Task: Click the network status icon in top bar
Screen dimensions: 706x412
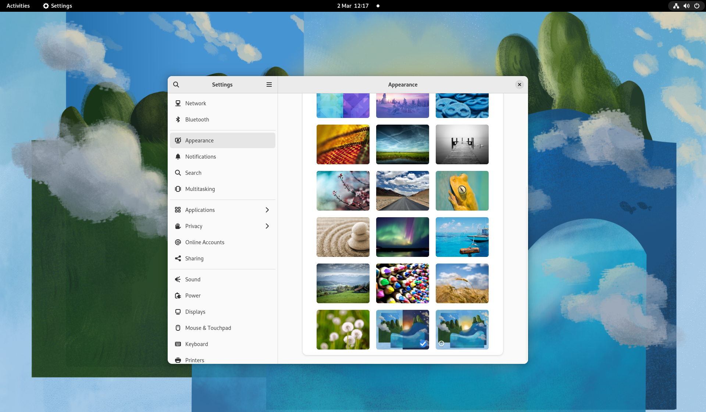Action: pos(676,6)
